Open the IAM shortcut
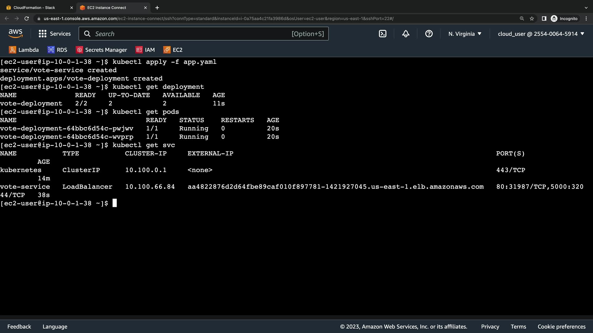Screen dimensions: 593x333 coord(145,50)
